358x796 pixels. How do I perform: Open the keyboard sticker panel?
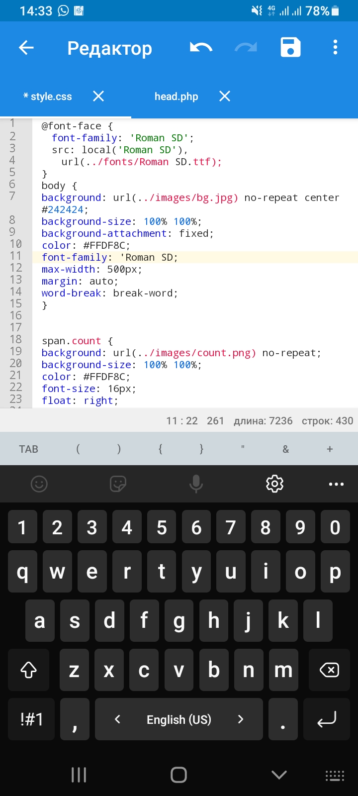coord(118,484)
